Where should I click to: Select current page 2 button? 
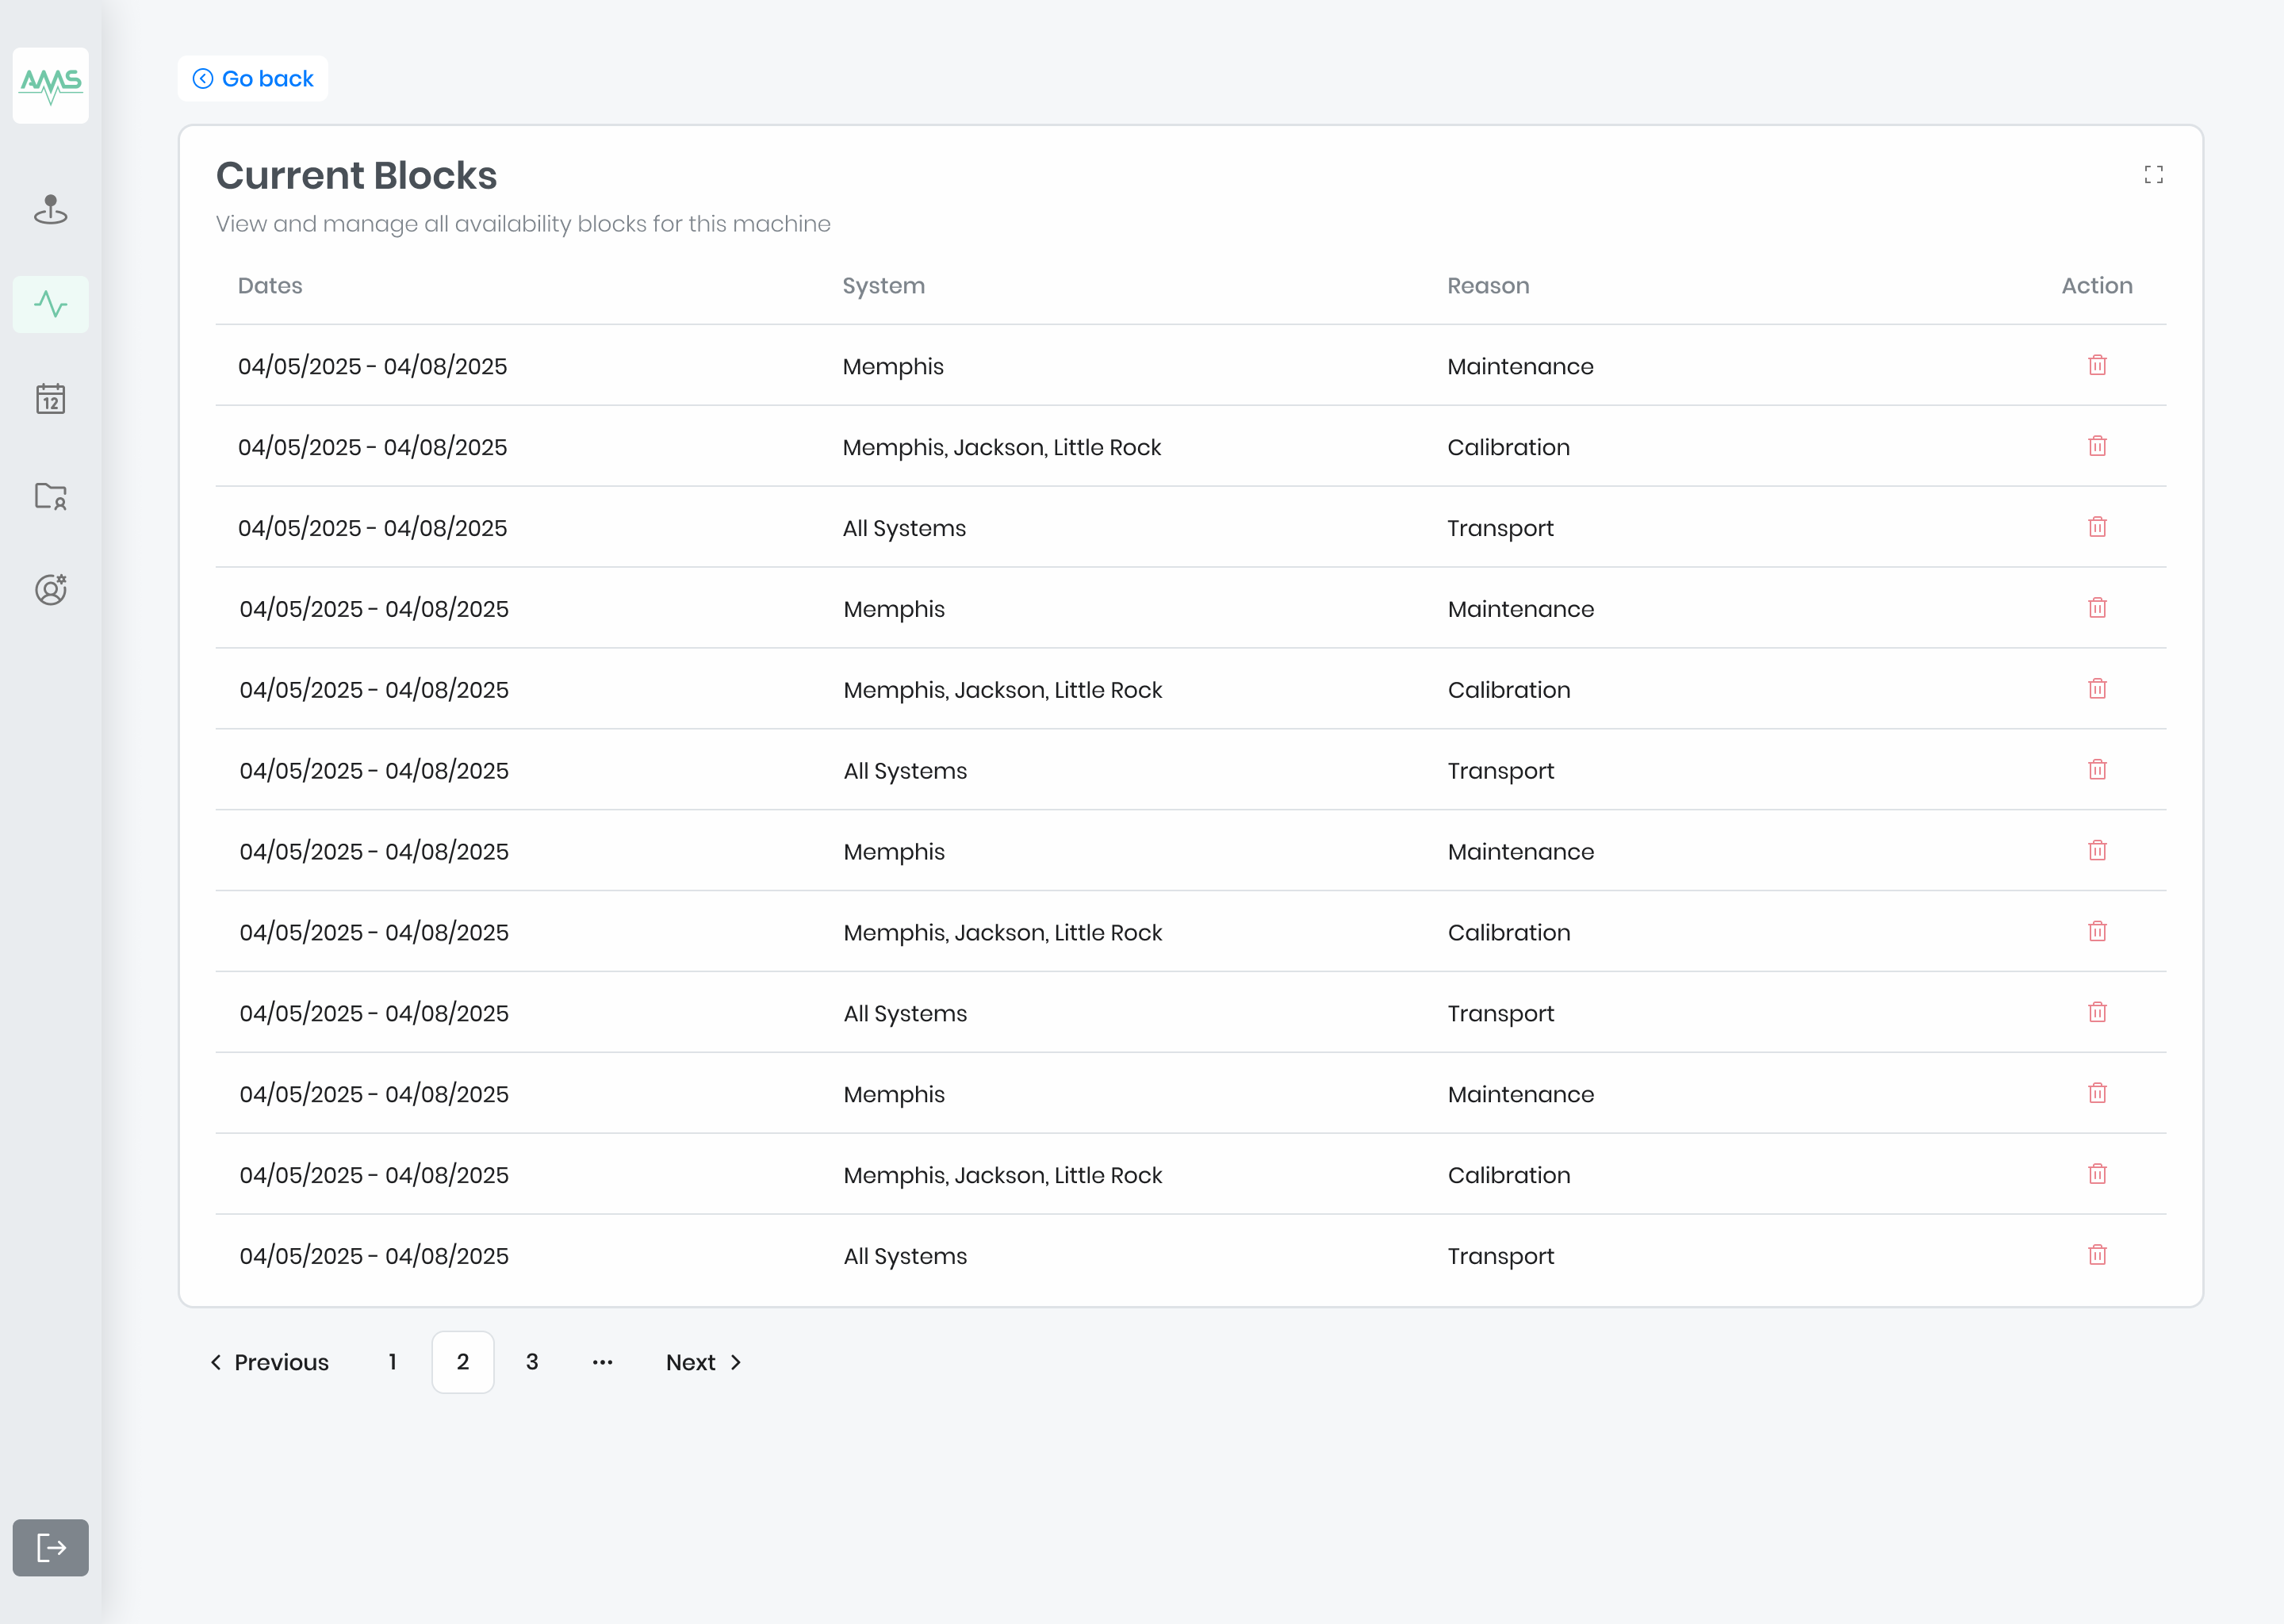[x=463, y=1362]
